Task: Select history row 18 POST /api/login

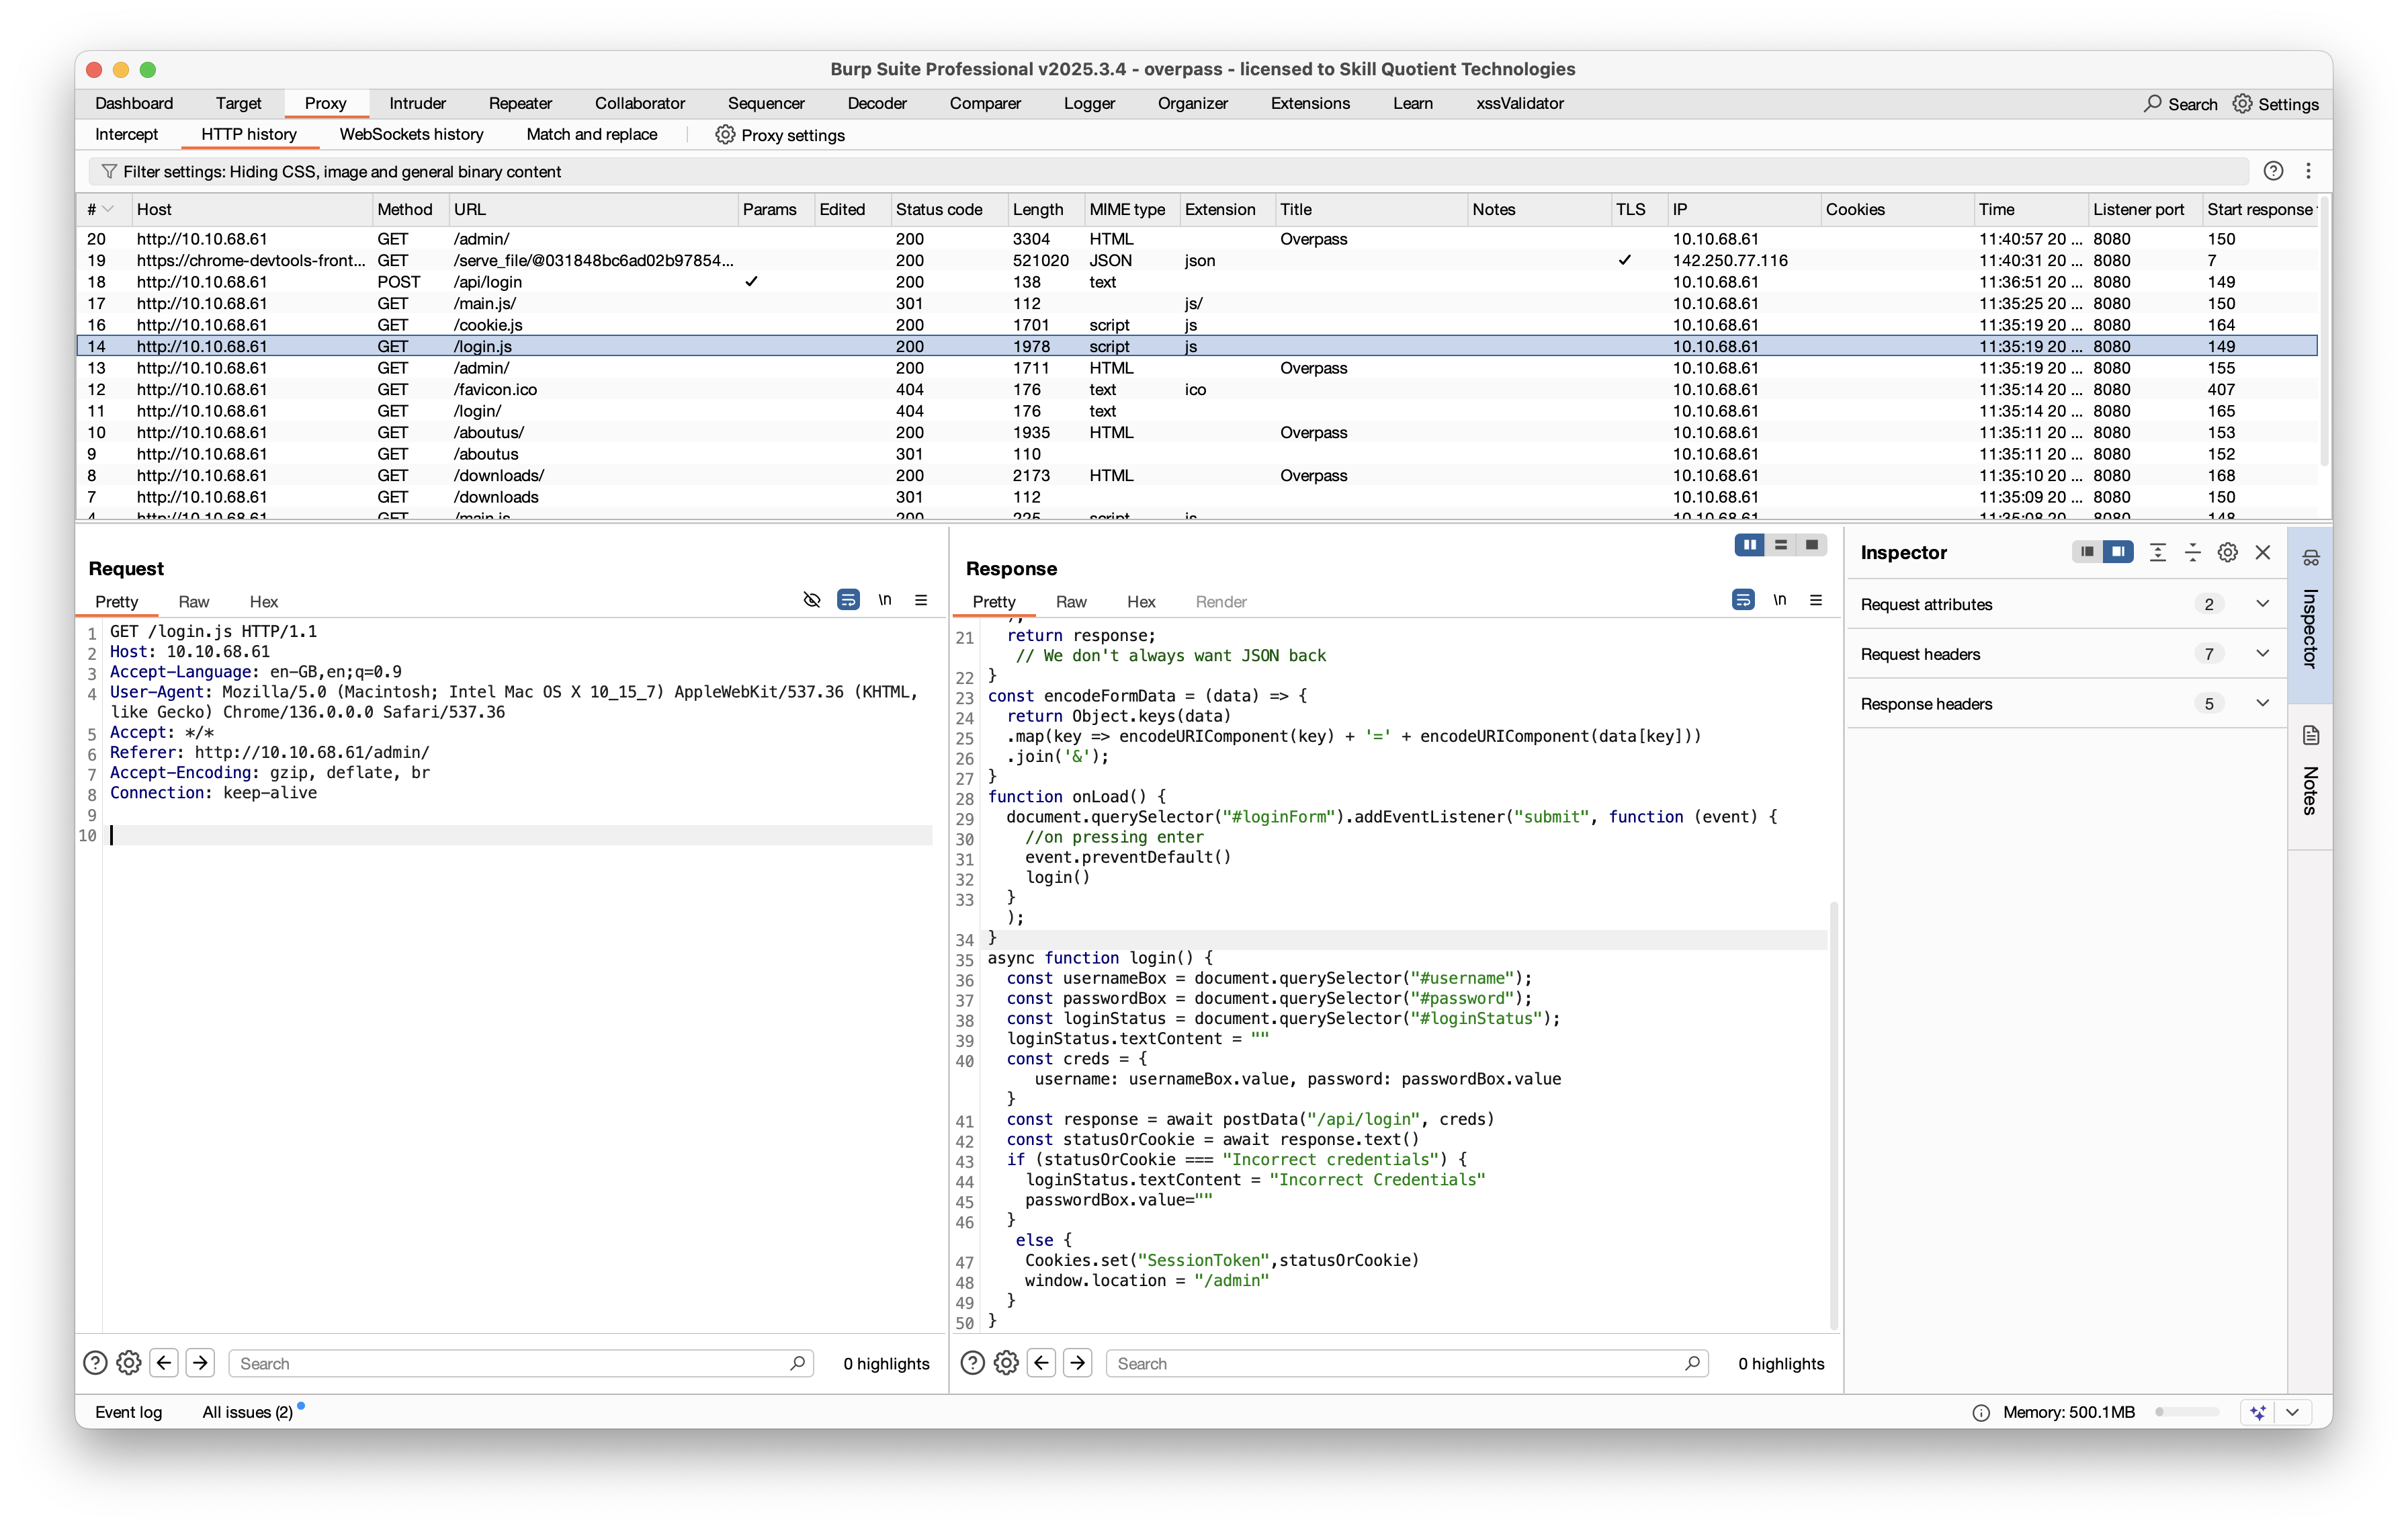Action: click(x=1197, y=282)
